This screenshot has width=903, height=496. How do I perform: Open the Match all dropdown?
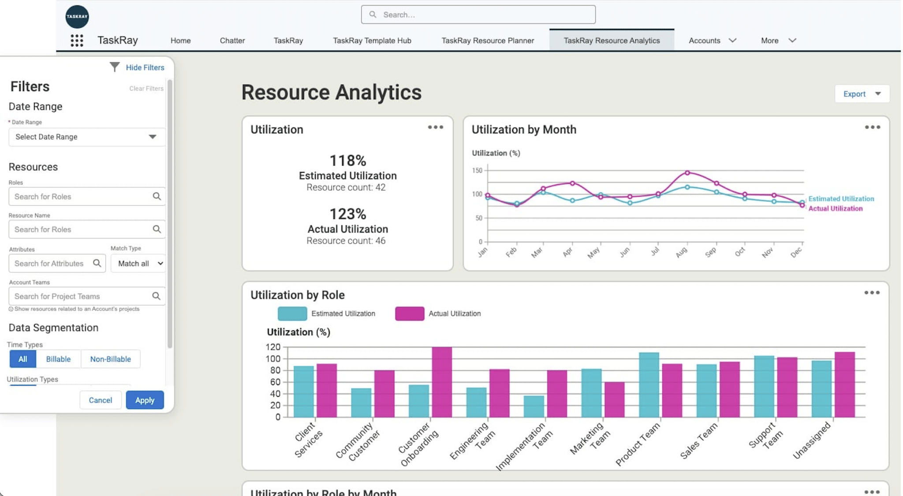138,263
